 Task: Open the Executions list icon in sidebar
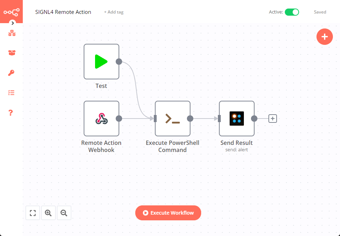[11, 93]
